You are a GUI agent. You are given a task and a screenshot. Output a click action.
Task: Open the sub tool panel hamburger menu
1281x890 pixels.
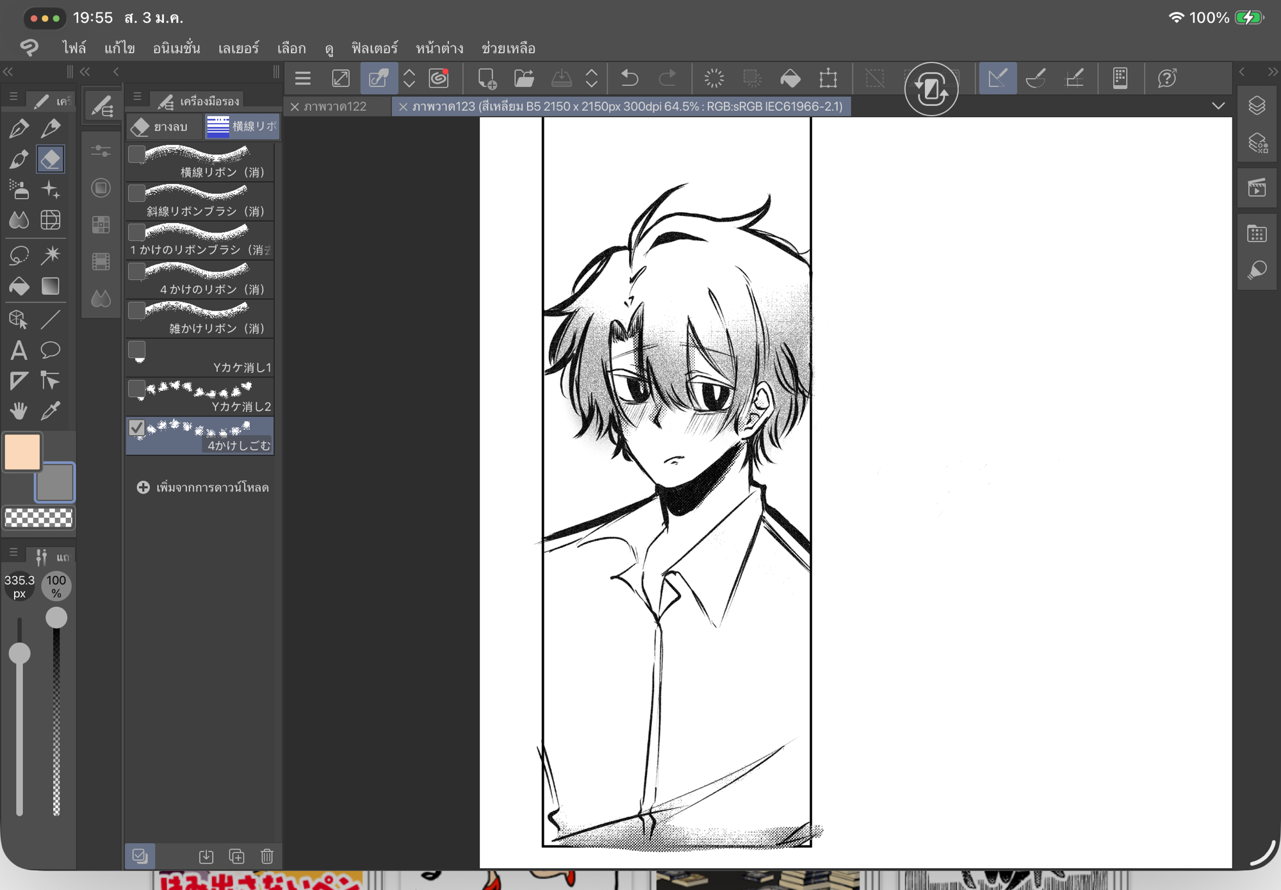pyautogui.click(x=137, y=97)
